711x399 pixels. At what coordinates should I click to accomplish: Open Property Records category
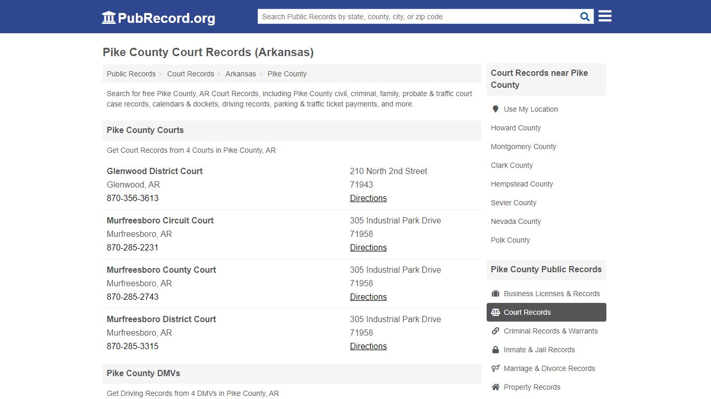point(547,387)
